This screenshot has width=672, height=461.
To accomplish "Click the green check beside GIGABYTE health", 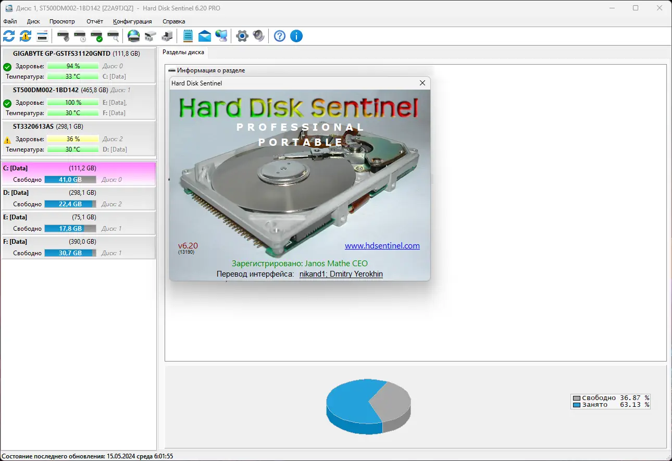I will click(7, 67).
